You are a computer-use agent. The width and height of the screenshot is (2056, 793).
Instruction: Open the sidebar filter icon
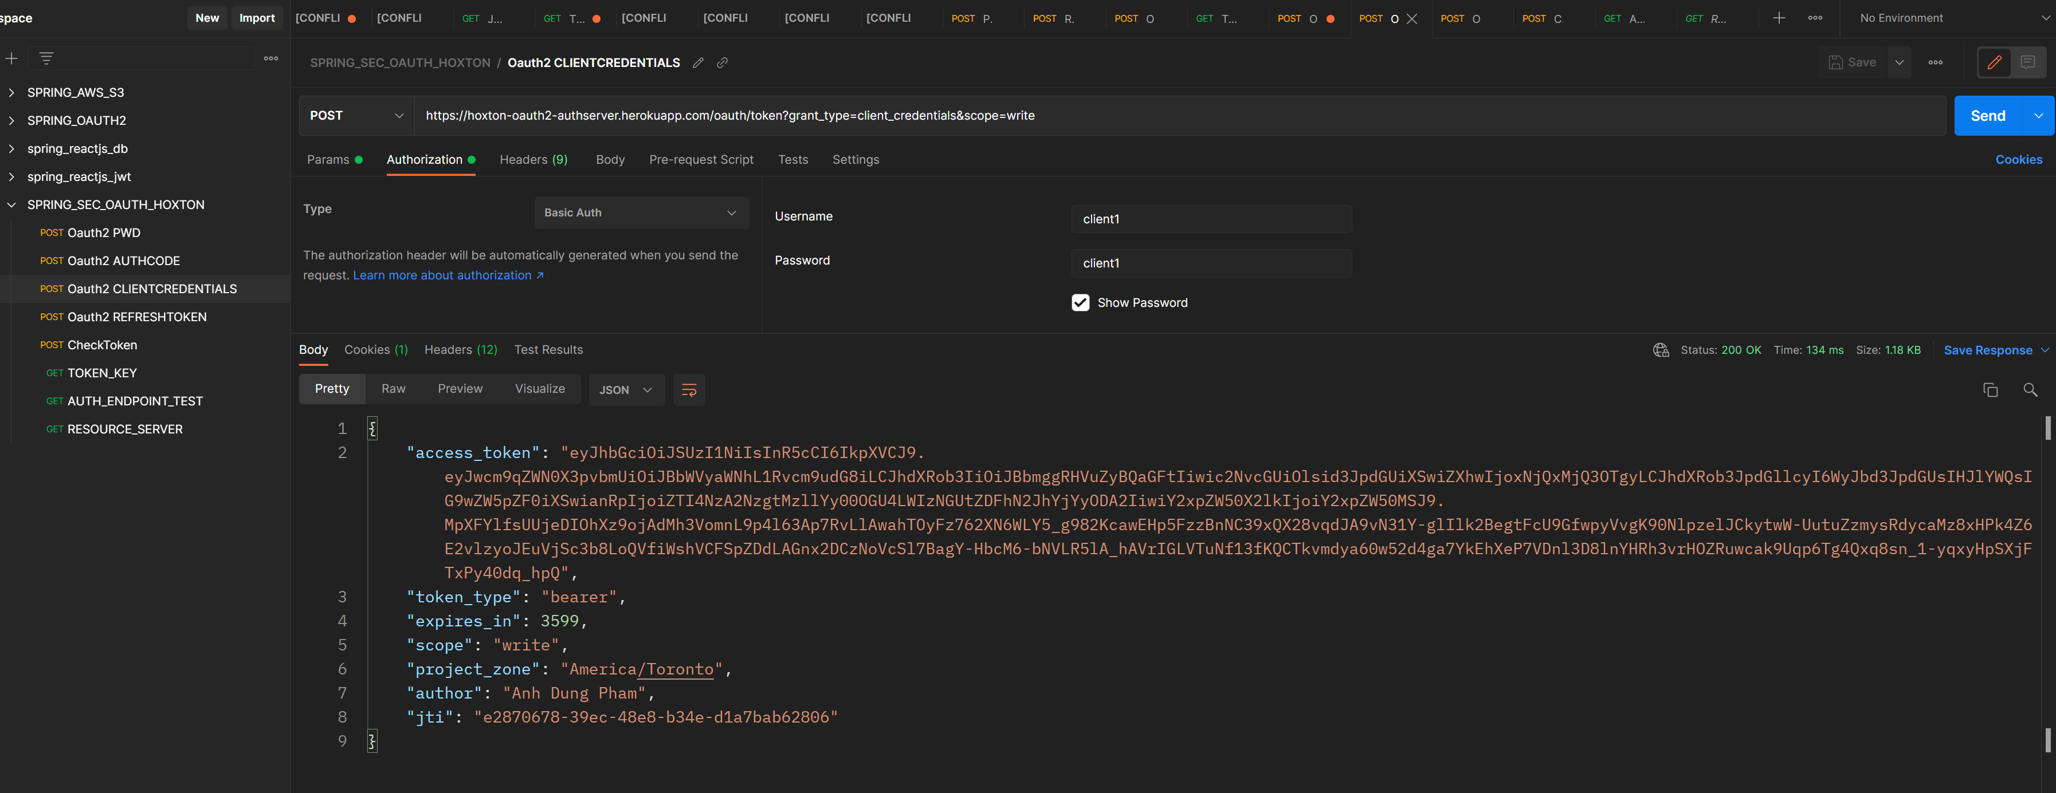(45, 57)
